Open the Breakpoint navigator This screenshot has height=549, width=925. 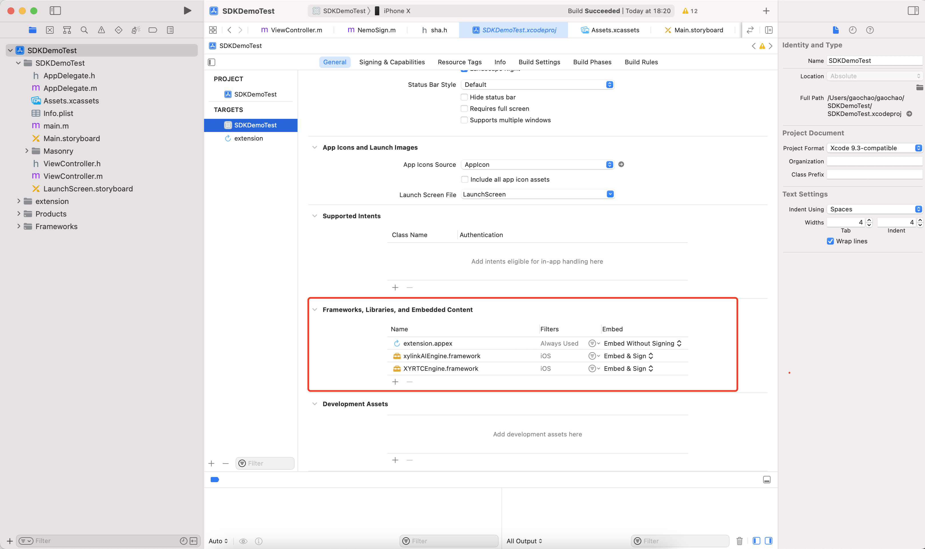point(153,30)
